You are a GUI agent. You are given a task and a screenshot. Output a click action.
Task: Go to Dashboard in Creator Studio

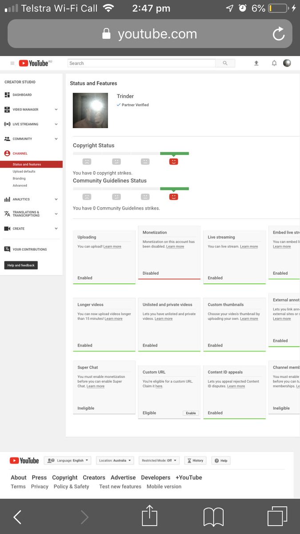tap(22, 95)
